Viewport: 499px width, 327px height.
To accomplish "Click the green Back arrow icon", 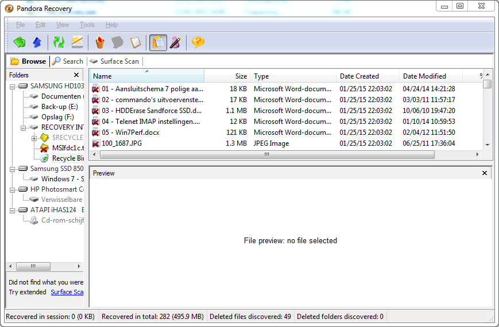I will pos(20,42).
